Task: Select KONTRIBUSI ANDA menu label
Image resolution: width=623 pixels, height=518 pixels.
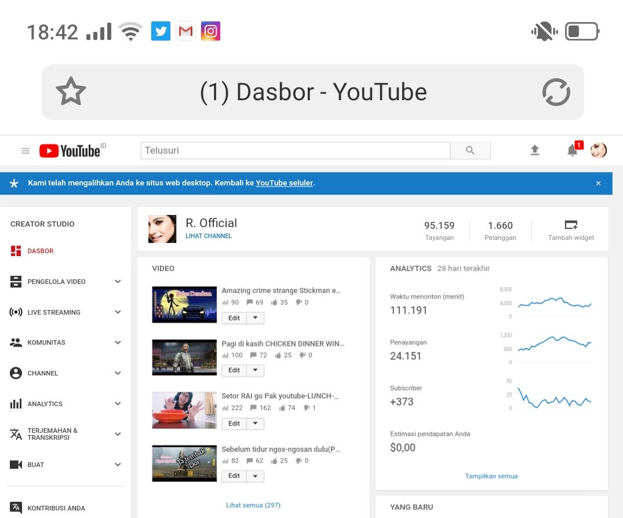Action: [x=56, y=508]
